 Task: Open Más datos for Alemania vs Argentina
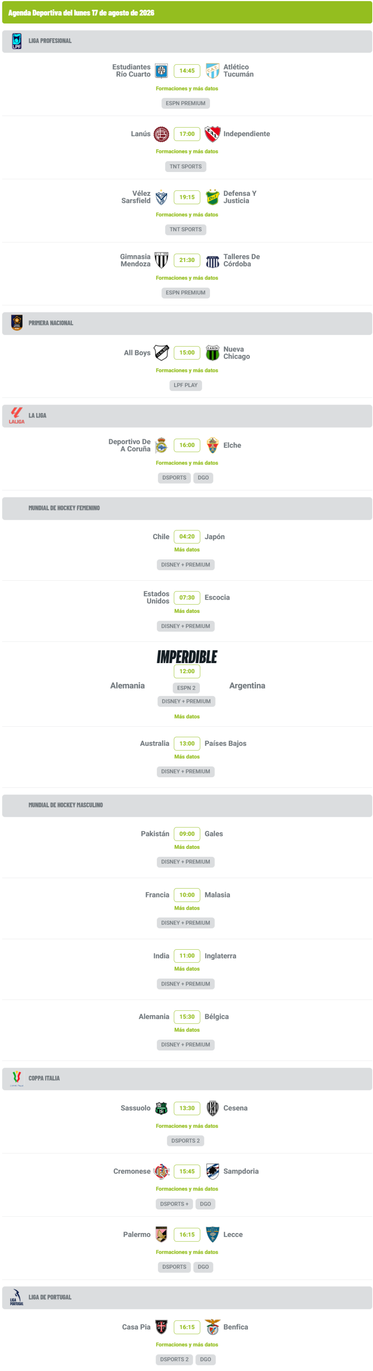pyautogui.click(x=187, y=717)
